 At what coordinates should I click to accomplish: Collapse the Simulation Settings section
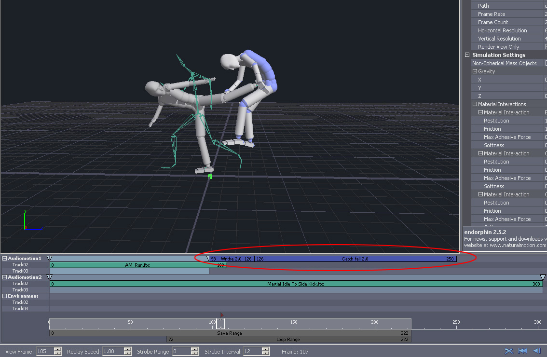[x=467, y=55]
